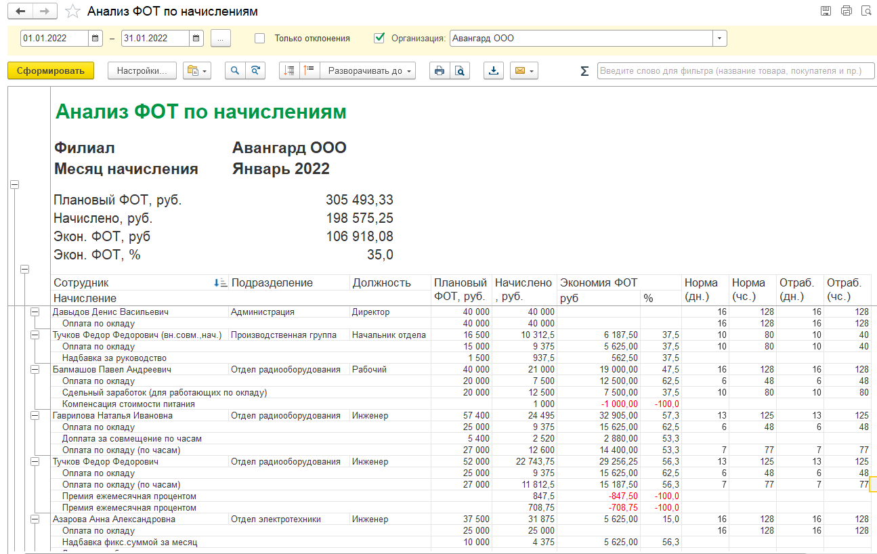Click the yellow 'Сформировать' button
Viewport: 877px width, 554px height.
(x=51, y=70)
